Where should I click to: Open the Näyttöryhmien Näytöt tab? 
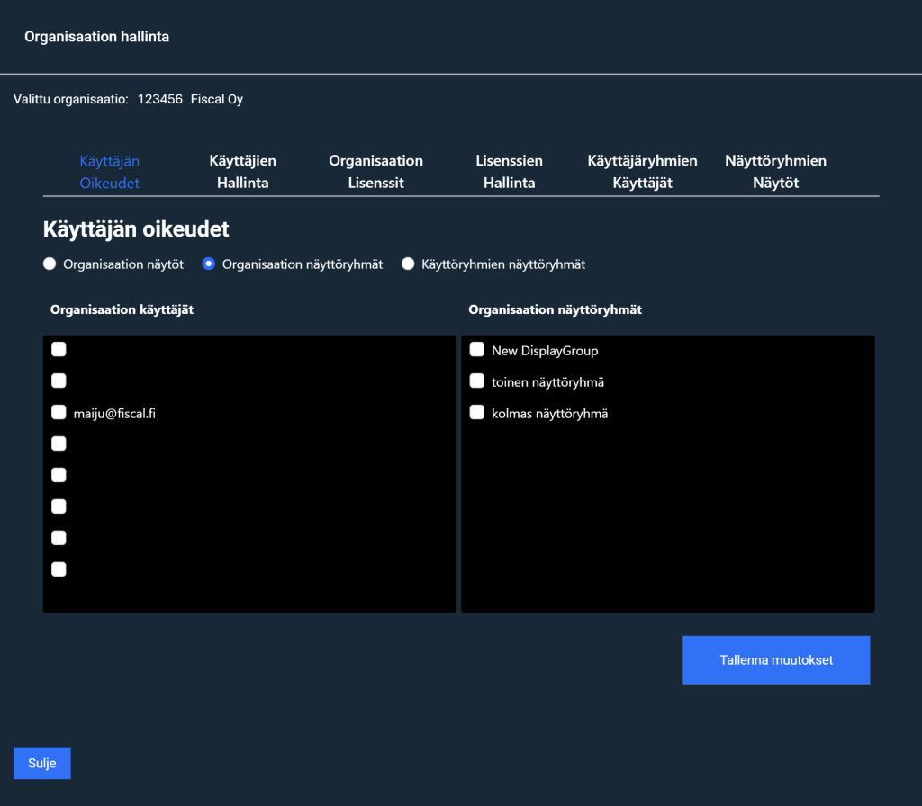(775, 172)
